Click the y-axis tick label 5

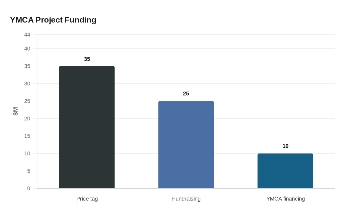(x=29, y=171)
